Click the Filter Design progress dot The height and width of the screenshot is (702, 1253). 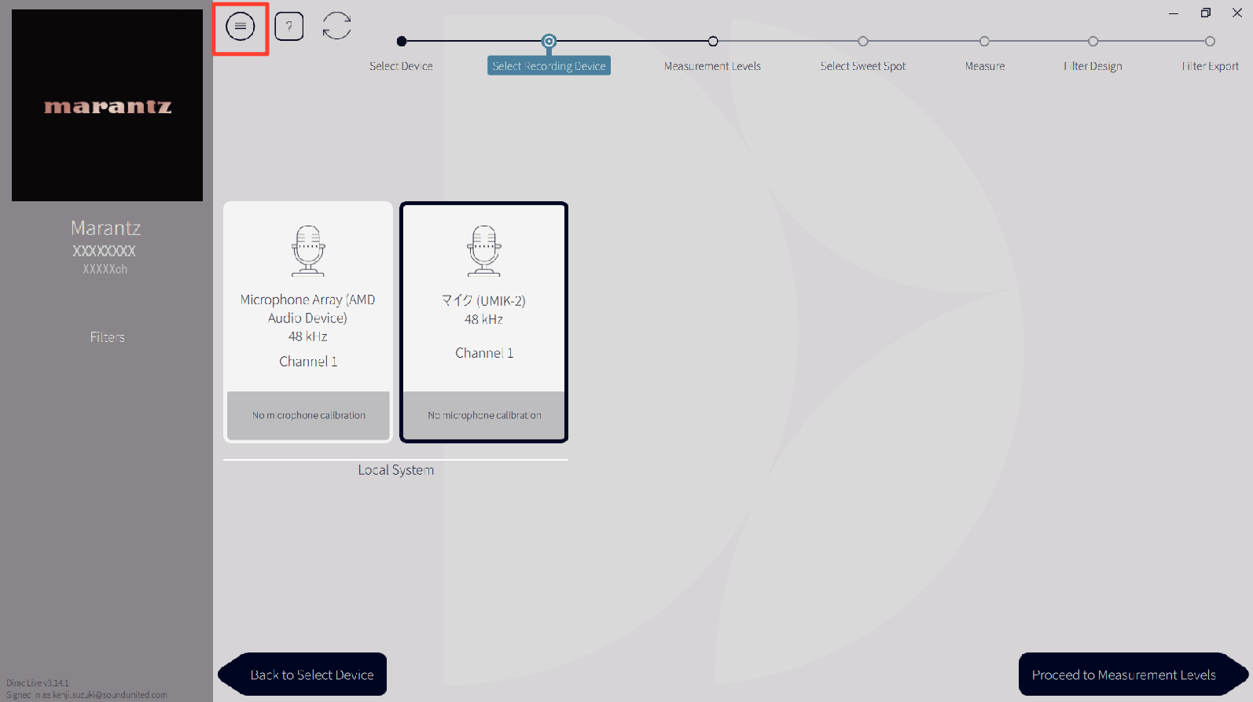(x=1093, y=41)
